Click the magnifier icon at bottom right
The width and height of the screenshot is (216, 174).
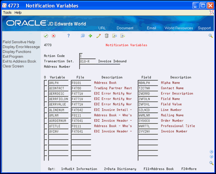coord(211,163)
